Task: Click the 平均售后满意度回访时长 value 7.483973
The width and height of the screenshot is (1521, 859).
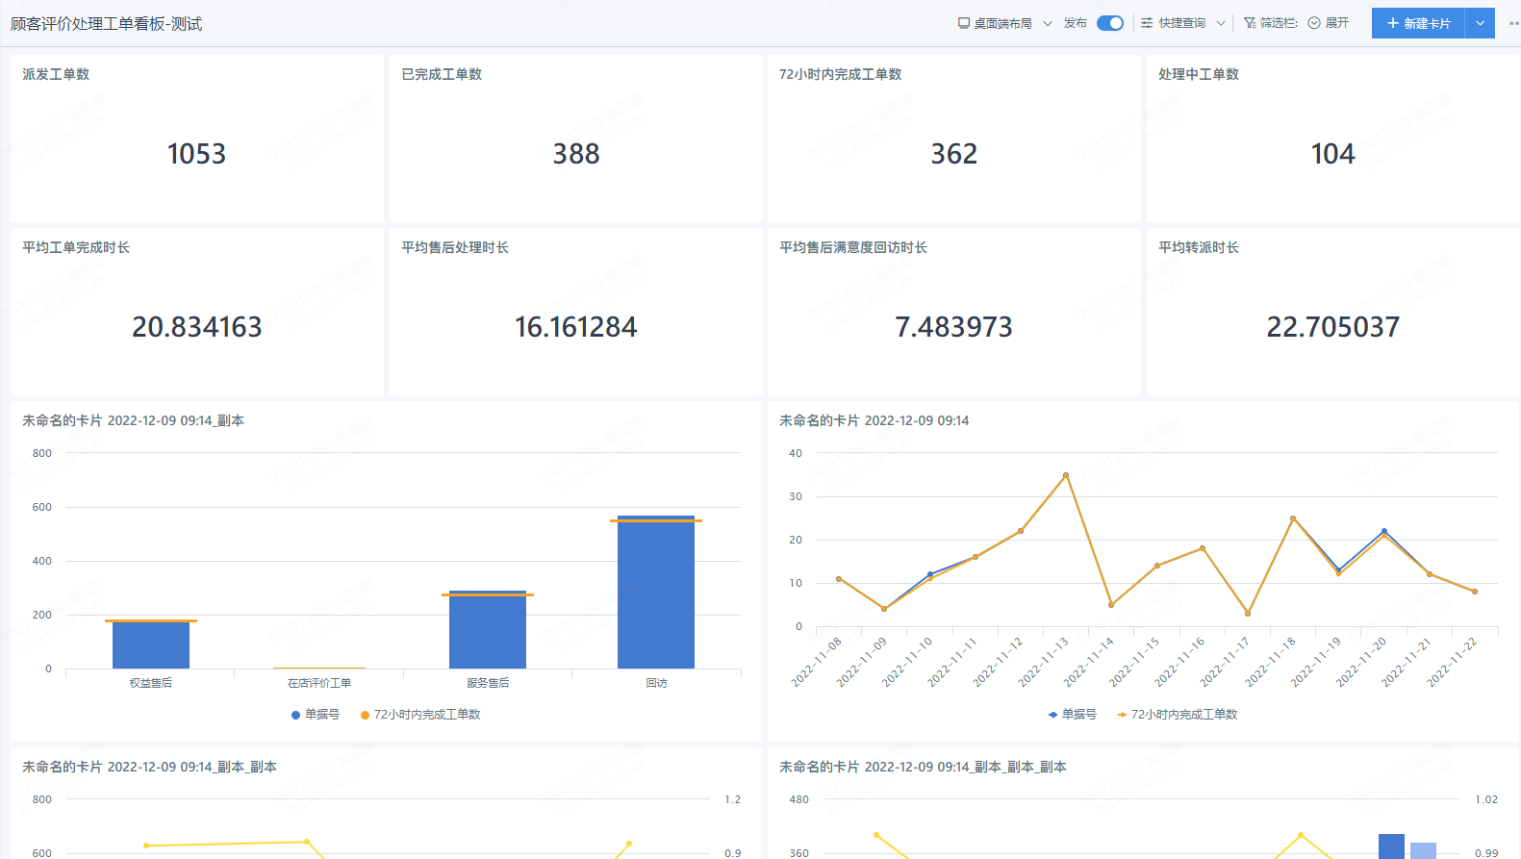Action: [x=954, y=327]
